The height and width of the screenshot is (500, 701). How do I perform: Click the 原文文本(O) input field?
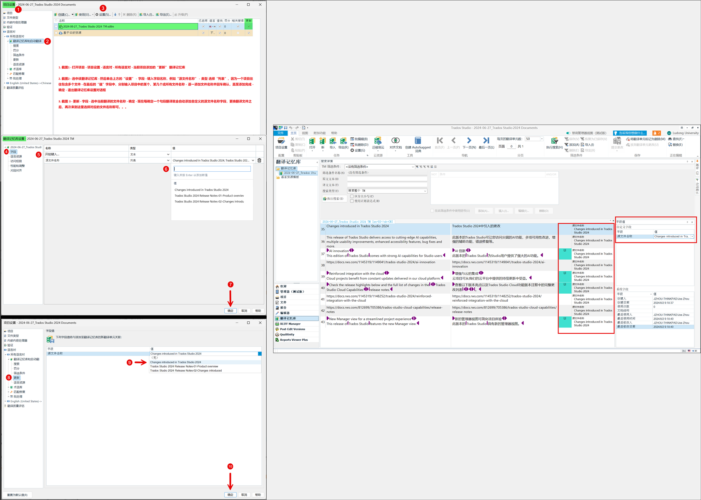point(387,179)
